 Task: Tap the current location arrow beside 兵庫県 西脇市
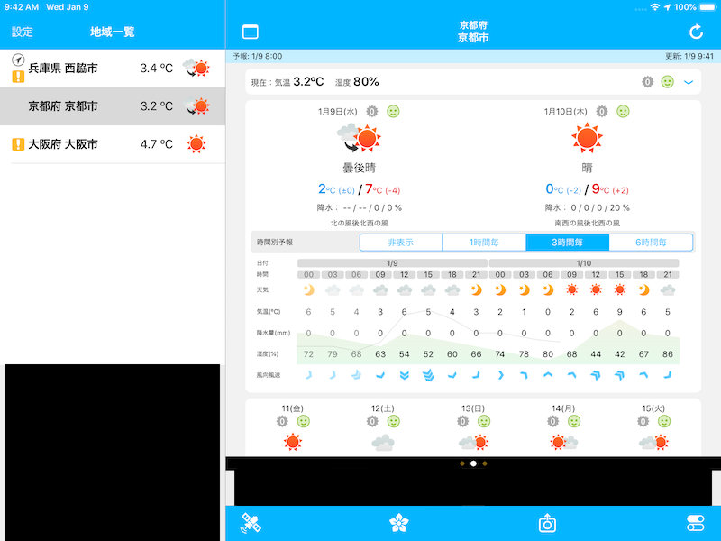(18, 60)
